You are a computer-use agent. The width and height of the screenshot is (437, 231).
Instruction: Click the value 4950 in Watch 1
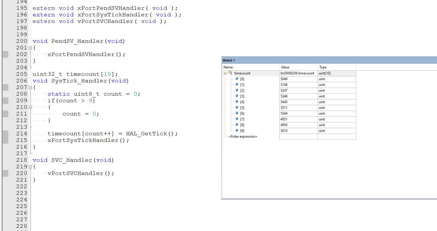click(x=284, y=125)
